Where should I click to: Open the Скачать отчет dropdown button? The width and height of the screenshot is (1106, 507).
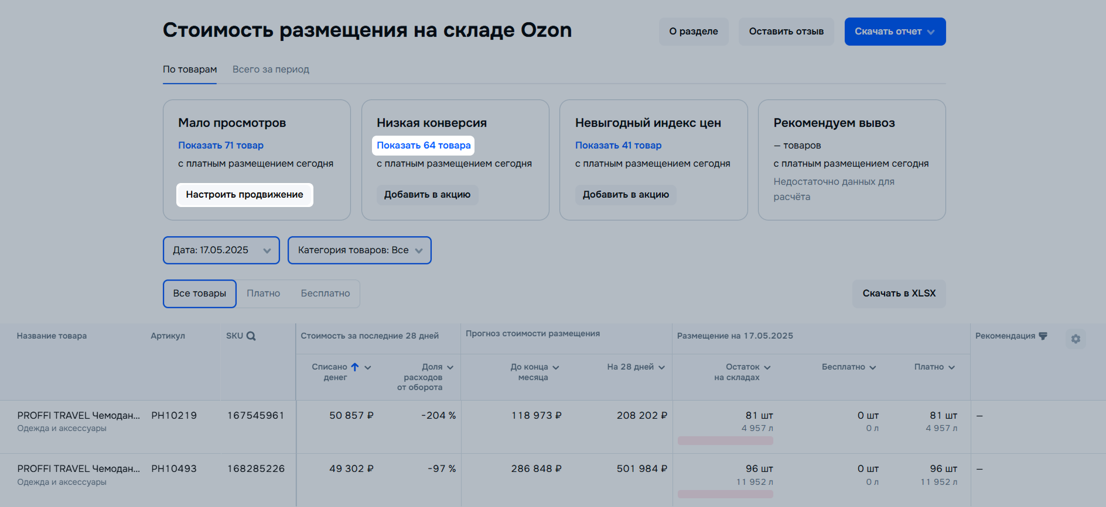pyautogui.click(x=895, y=32)
